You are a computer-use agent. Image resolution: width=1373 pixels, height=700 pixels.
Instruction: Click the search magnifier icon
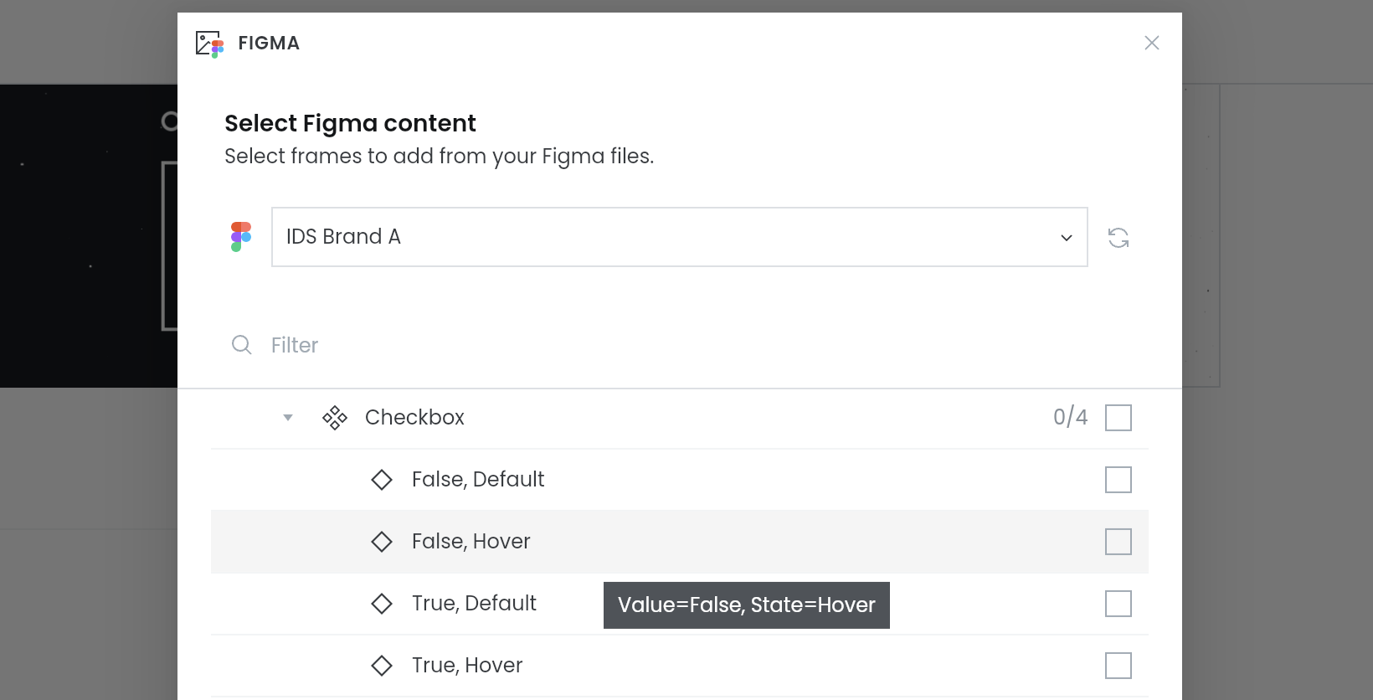(x=242, y=345)
